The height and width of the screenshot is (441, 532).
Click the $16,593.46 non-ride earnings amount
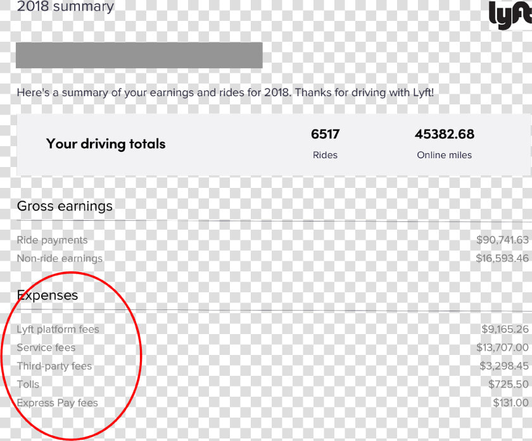[502, 258]
